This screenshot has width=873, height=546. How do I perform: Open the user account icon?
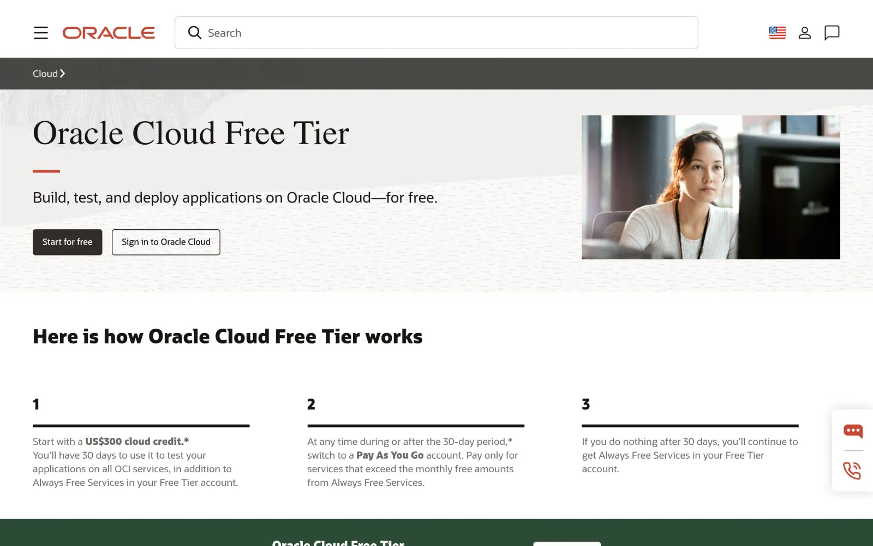pyautogui.click(x=805, y=33)
